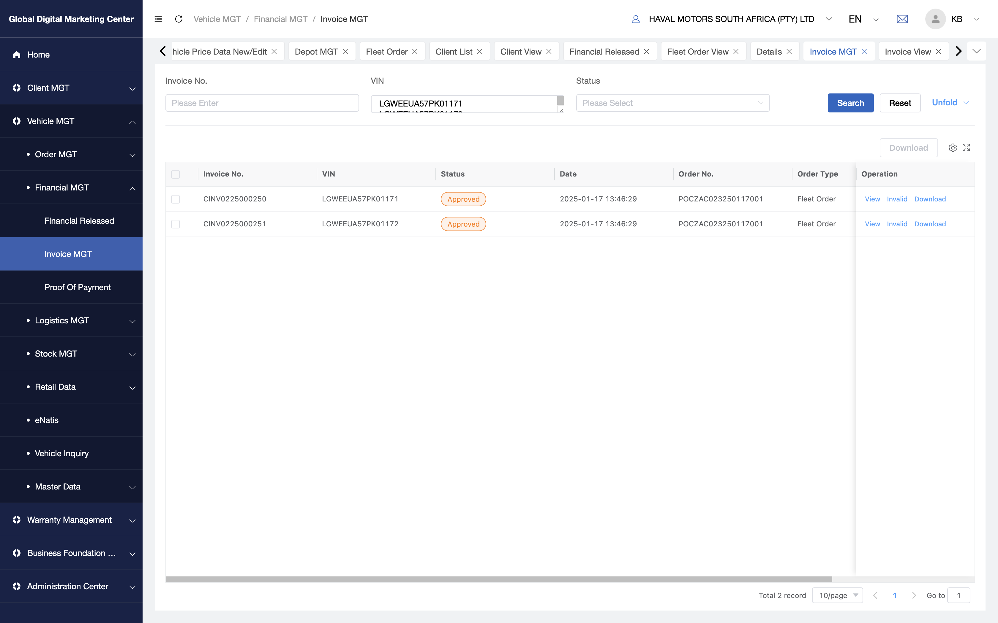Close the Invoice View tab

pos(939,52)
